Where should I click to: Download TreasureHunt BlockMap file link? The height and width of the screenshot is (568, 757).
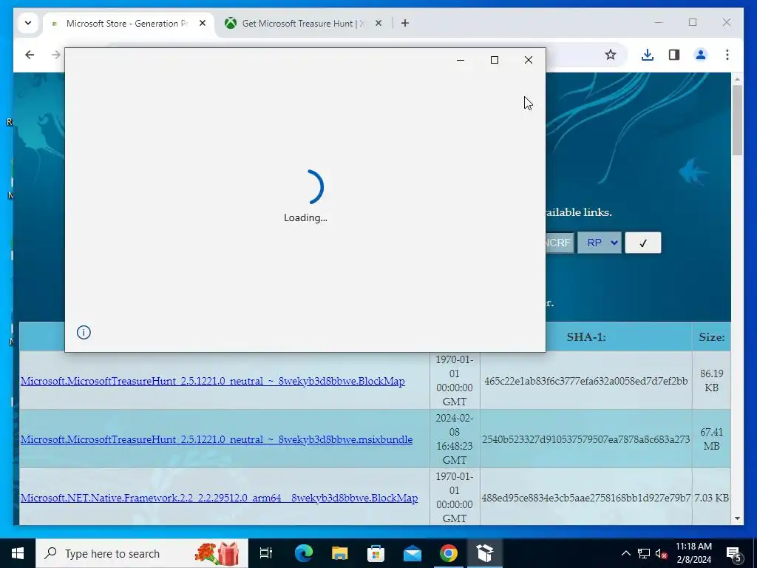(212, 381)
